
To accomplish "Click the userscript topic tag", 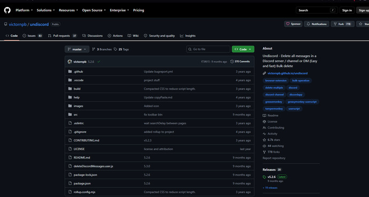I will (294, 109).
